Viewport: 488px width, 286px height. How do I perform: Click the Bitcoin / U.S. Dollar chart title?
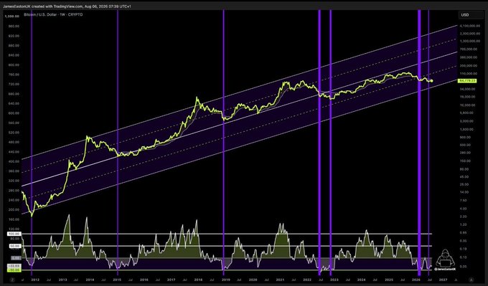(x=54, y=14)
